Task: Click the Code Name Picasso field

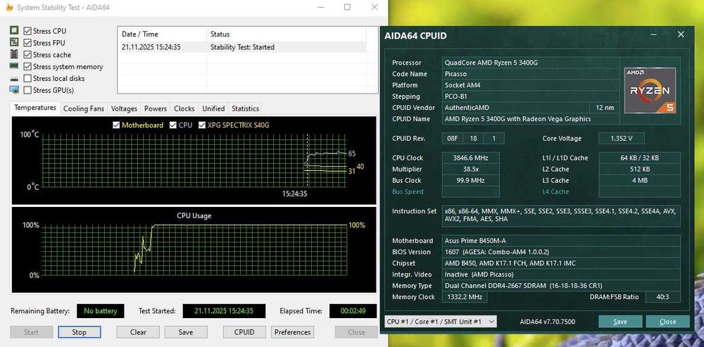Action: coord(531,74)
